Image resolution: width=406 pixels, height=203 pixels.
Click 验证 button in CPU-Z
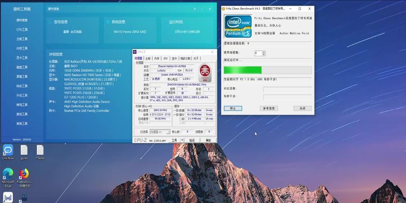tap(192, 140)
